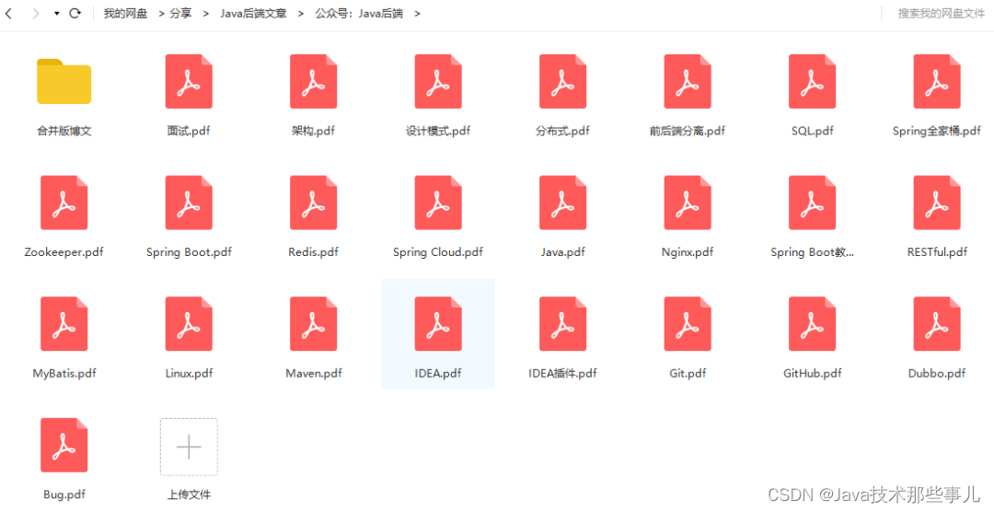Open the Spring Cloud.pdf file icon
Viewport: 994px width, 512px height.
[x=438, y=203]
